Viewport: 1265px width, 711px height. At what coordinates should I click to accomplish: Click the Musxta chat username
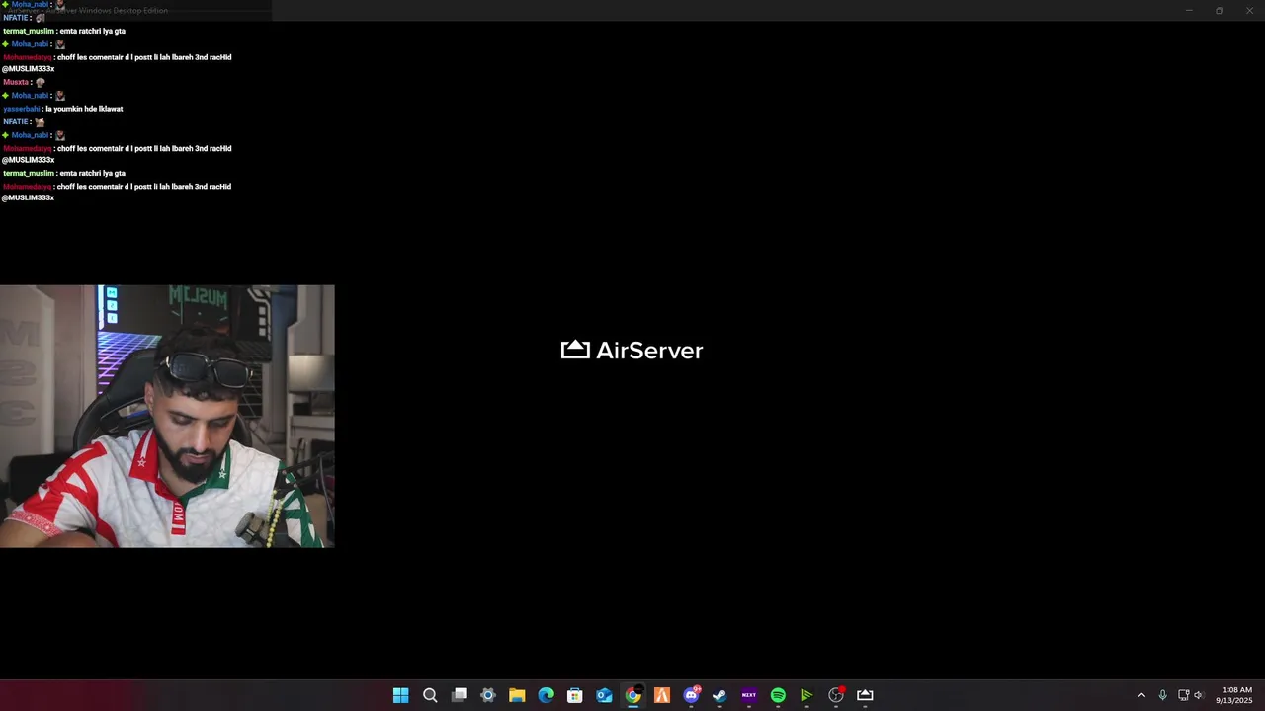16,82
